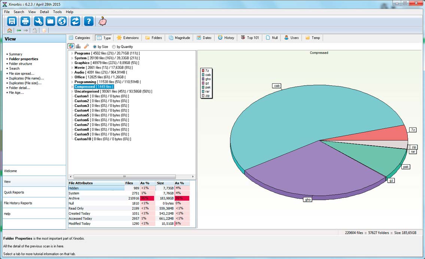The height and width of the screenshot is (259, 425).
Task: Switch to the Magnitude tab
Action: pyautogui.click(x=179, y=38)
